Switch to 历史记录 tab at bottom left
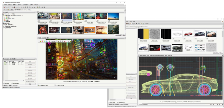 pyautogui.click(x=15, y=86)
